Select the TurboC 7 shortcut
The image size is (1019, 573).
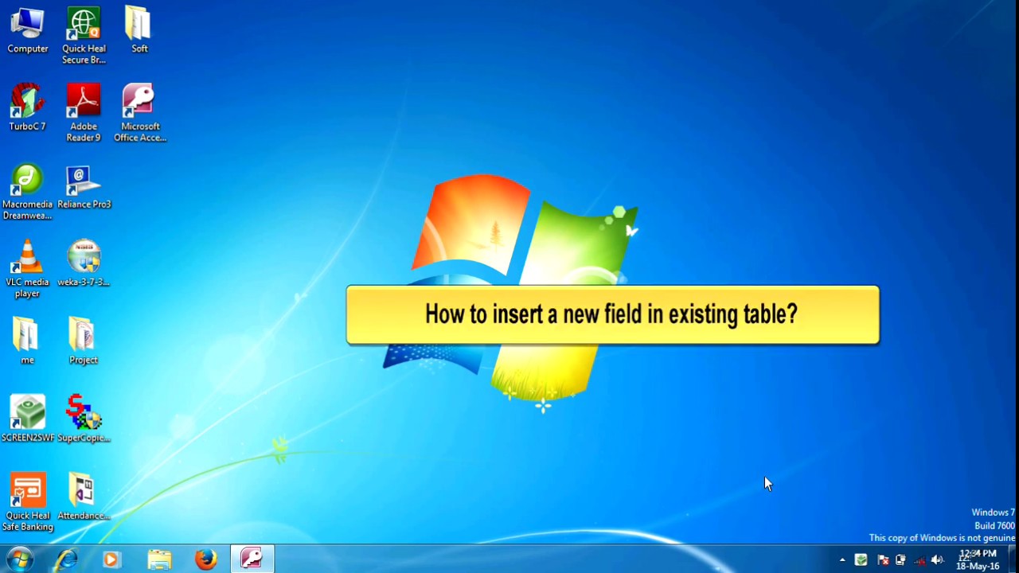click(x=28, y=108)
